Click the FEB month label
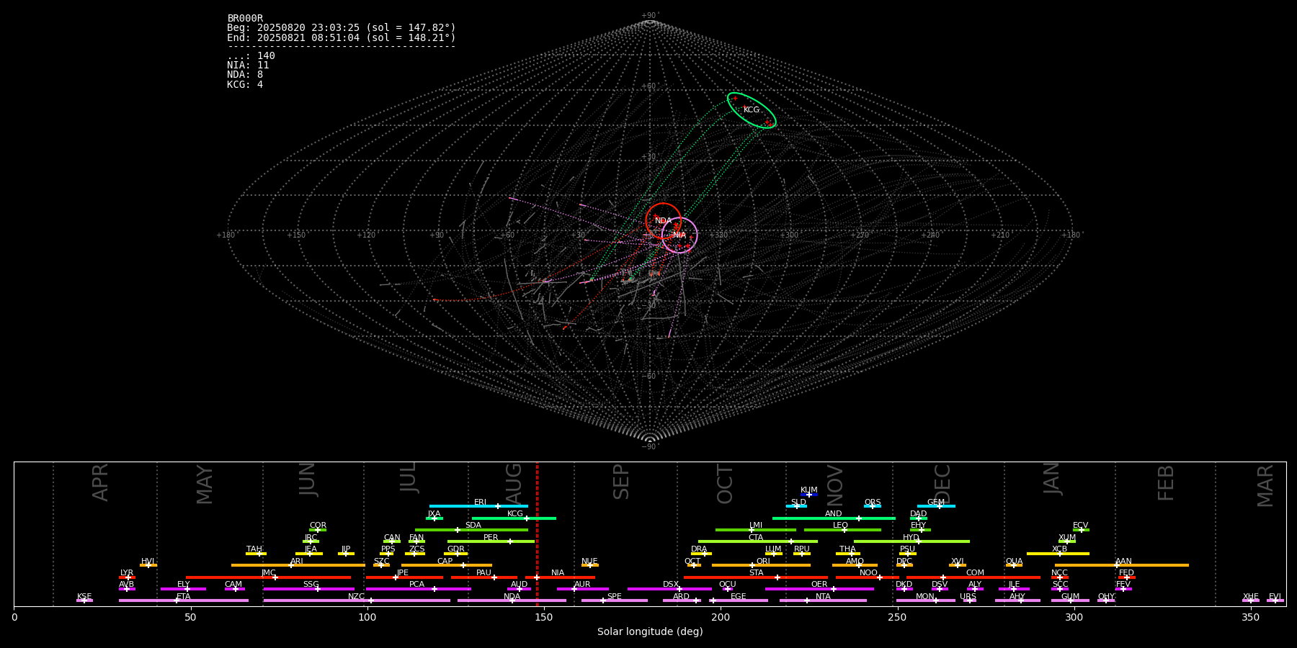 1166,482
